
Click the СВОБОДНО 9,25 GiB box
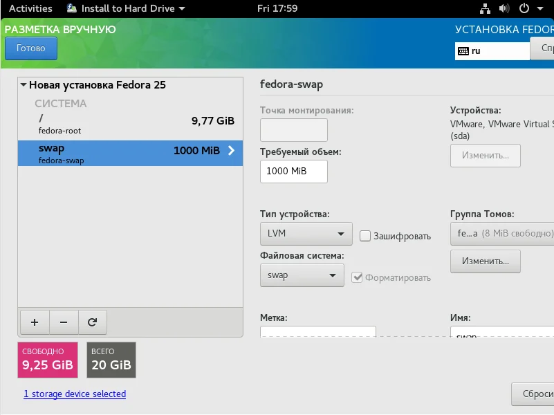tap(48, 360)
